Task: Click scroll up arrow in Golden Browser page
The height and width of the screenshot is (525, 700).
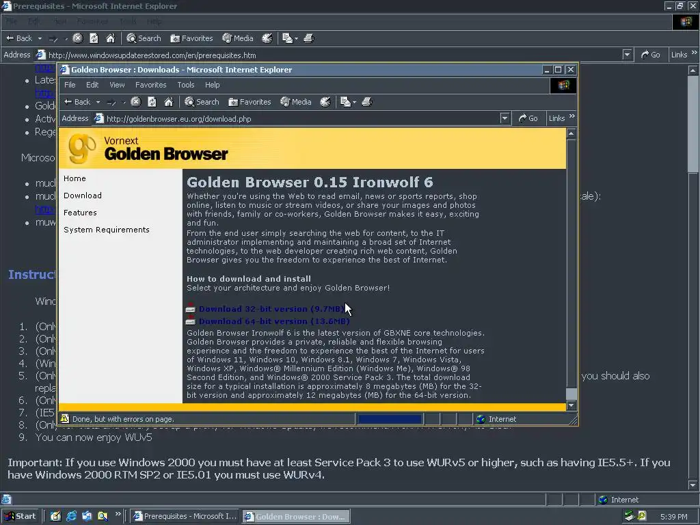Action: (x=571, y=133)
